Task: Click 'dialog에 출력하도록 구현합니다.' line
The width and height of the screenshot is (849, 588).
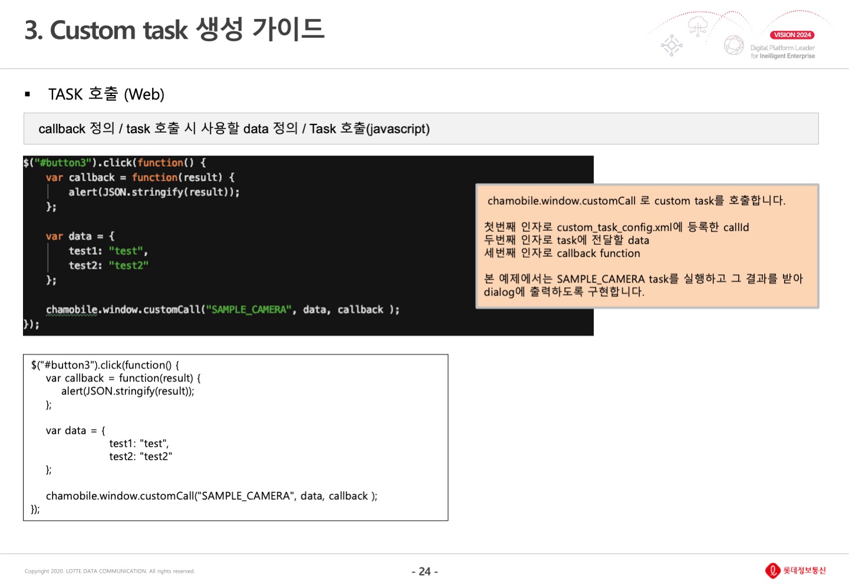Action: pos(564,291)
